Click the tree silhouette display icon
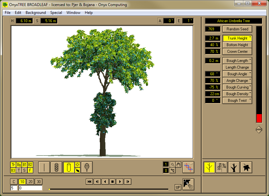The height and width of the screenshot is (196, 269). coord(87,167)
